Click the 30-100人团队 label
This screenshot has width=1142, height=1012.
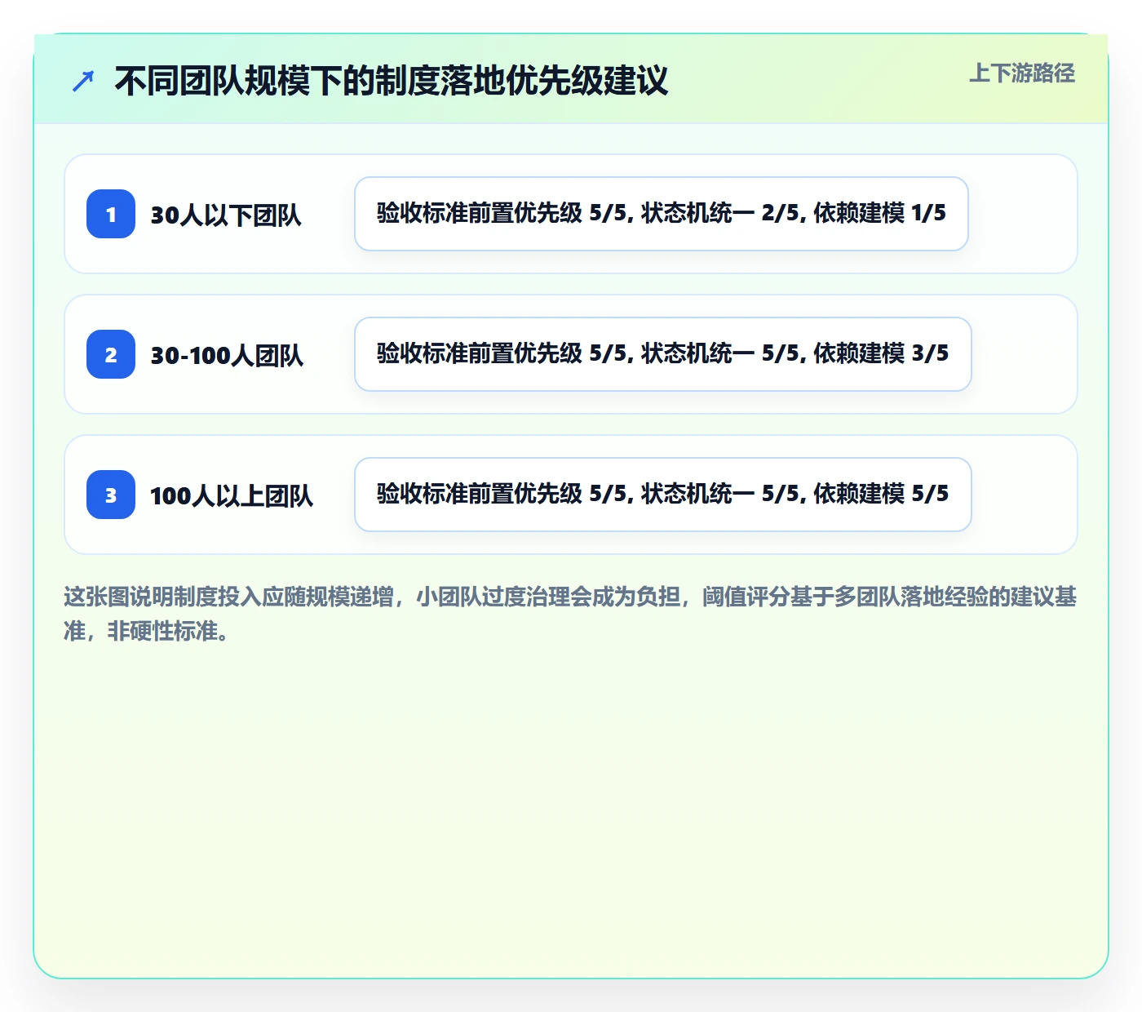[x=227, y=355]
